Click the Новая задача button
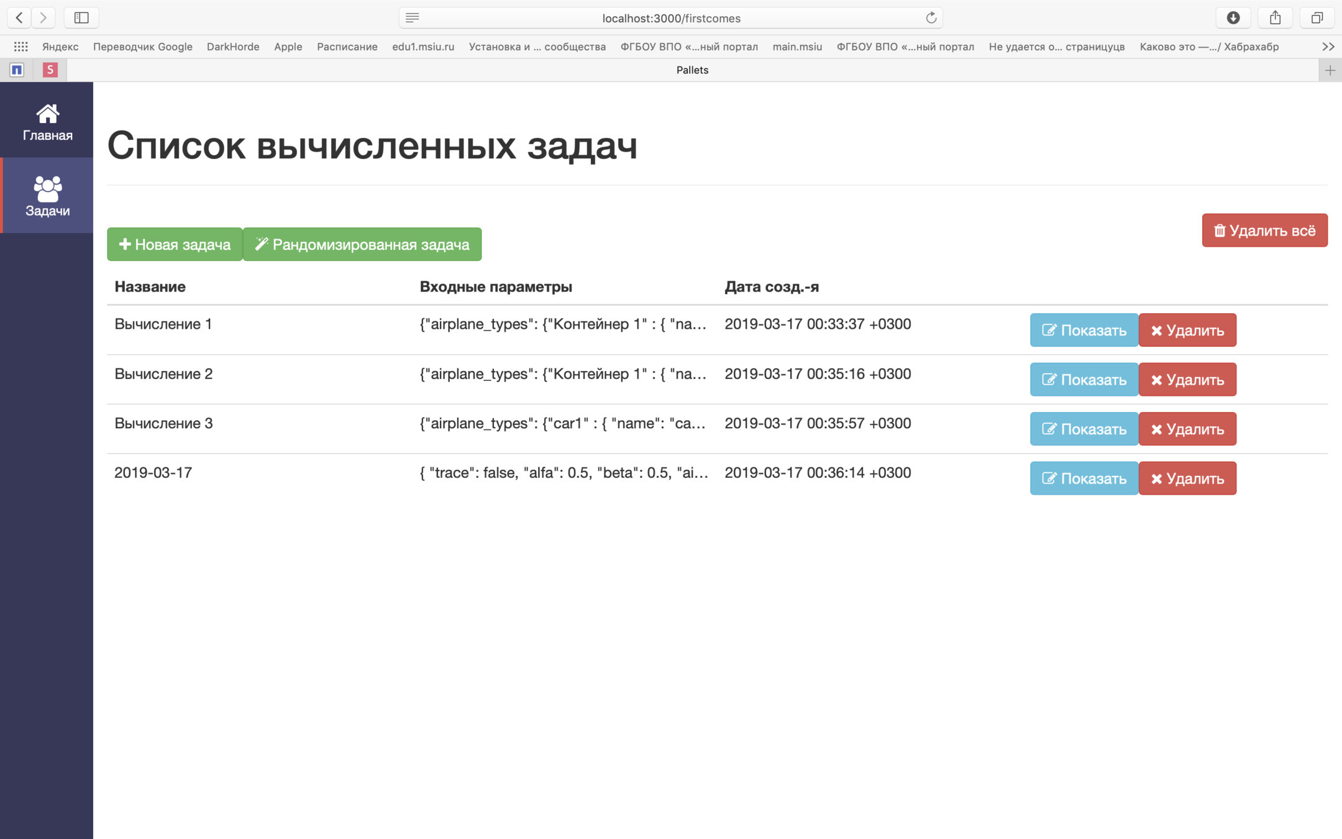The width and height of the screenshot is (1342, 839). [175, 244]
